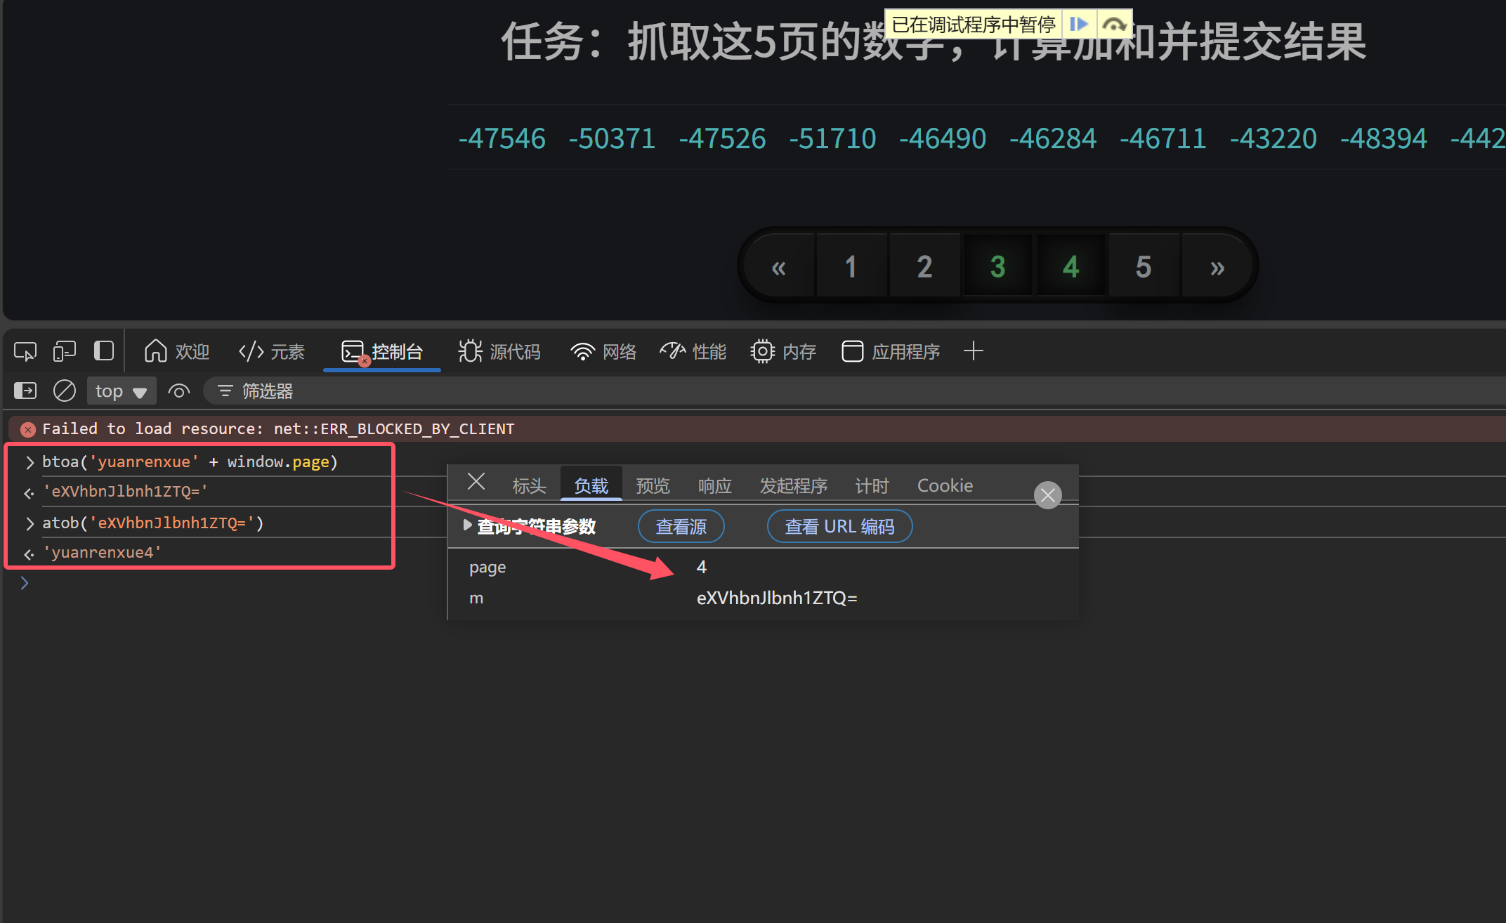Image resolution: width=1506 pixels, height=923 pixels.
Task: Click the inspect element picker icon
Action: pos(25,351)
